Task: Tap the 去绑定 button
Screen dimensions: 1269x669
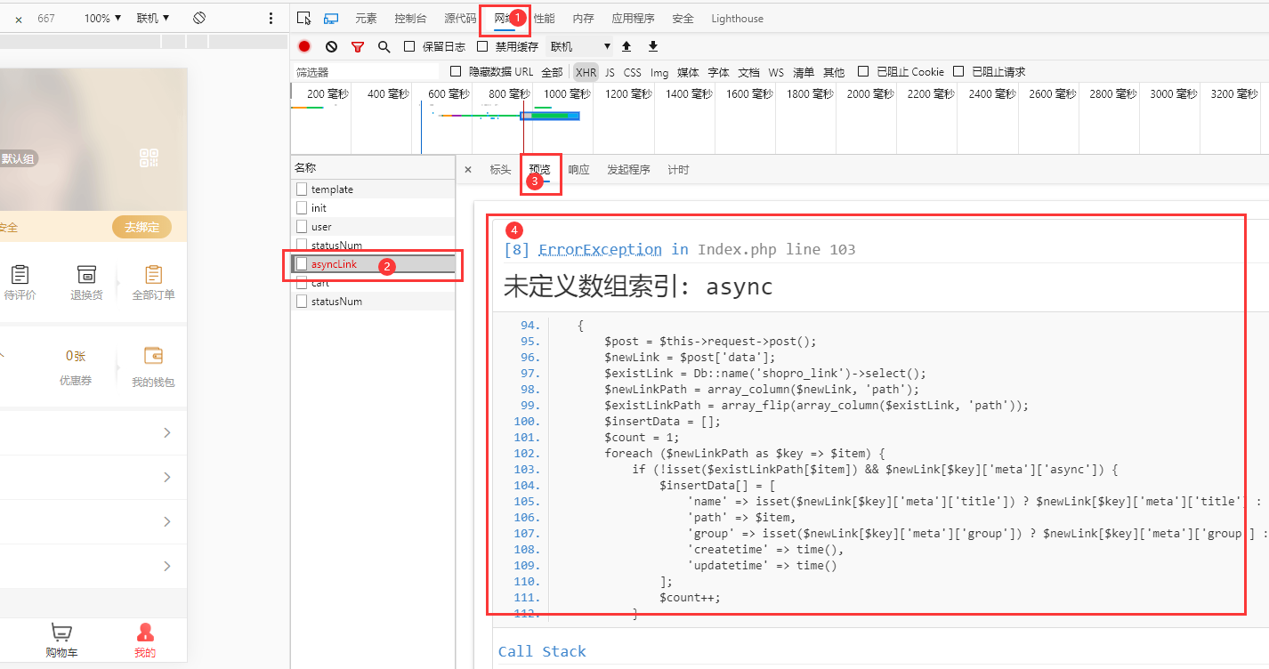Action: click(141, 227)
